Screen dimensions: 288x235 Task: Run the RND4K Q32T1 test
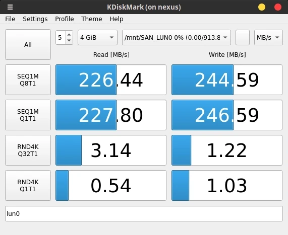(x=28, y=150)
